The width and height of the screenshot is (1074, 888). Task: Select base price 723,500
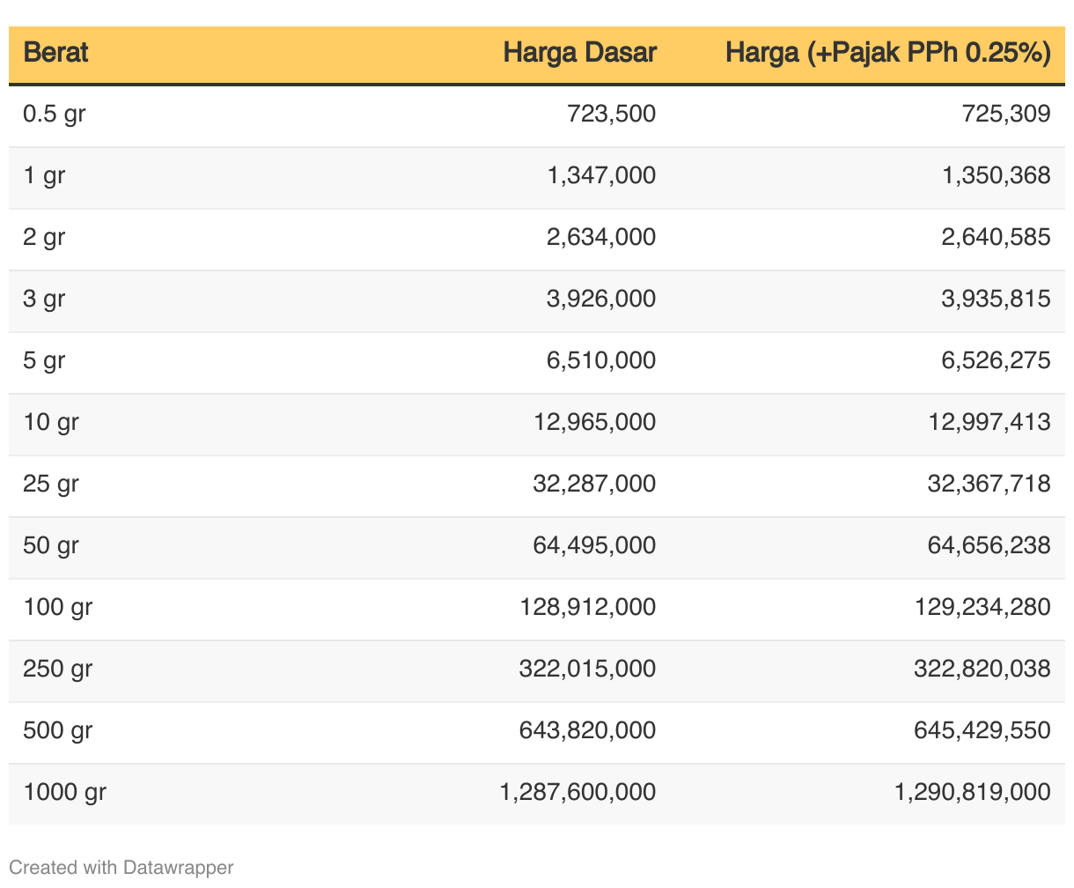tap(612, 114)
